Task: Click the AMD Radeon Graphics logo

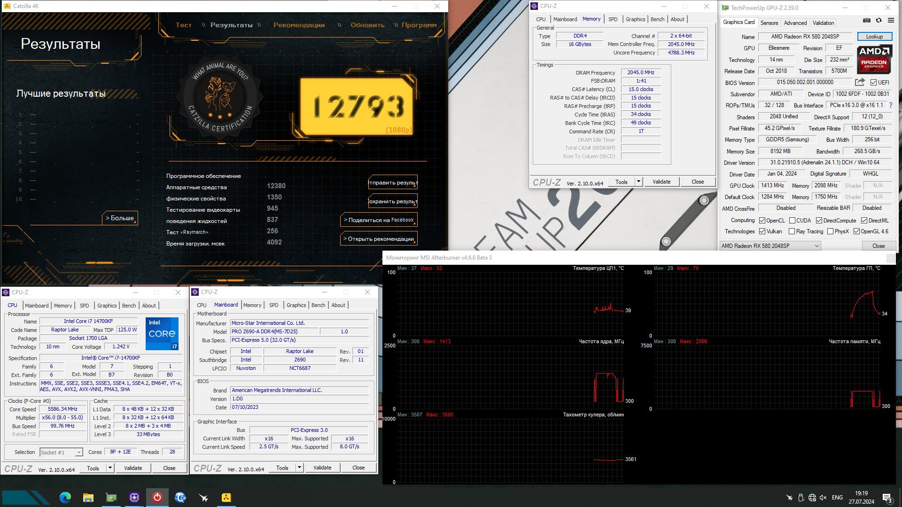Action: 874,59
